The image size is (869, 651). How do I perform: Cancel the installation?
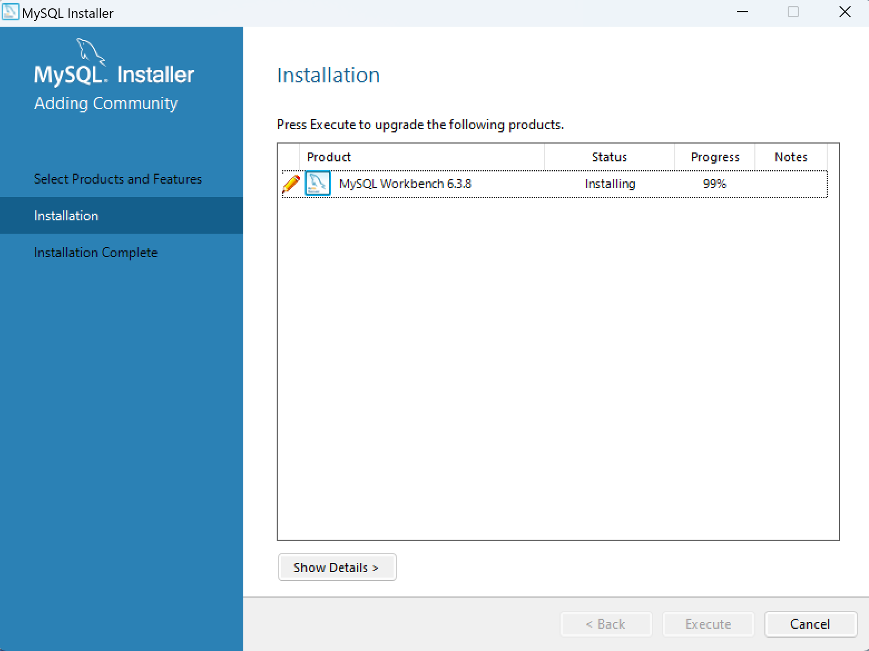coord(811,624)
